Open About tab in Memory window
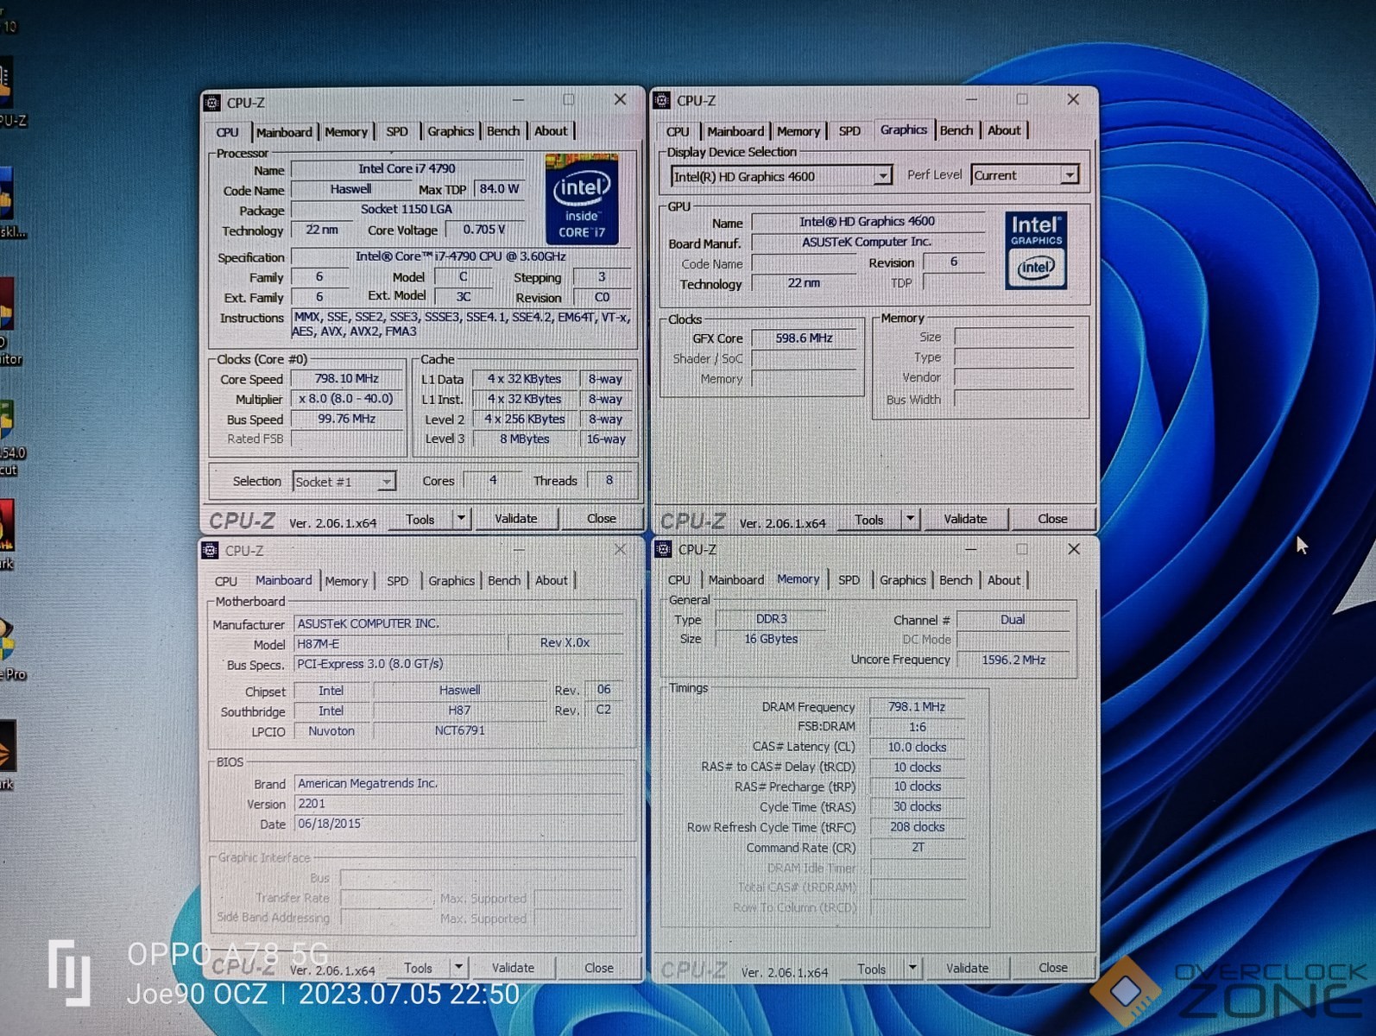This screenshot has width=1376, height=1036. pos(1004,580)
